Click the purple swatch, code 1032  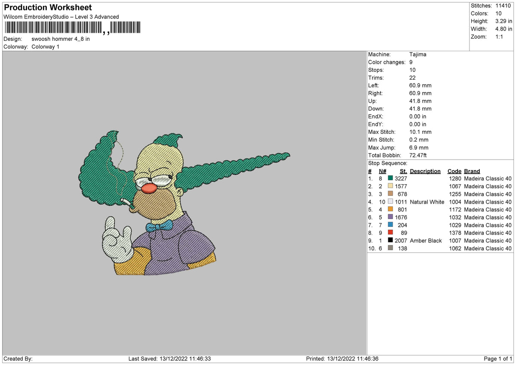[x=390, y=217]
